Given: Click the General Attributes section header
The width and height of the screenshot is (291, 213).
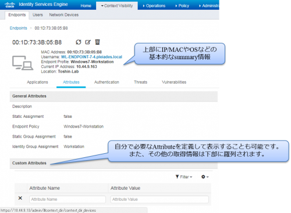Looking at the screenshot, I should (113, 96).
